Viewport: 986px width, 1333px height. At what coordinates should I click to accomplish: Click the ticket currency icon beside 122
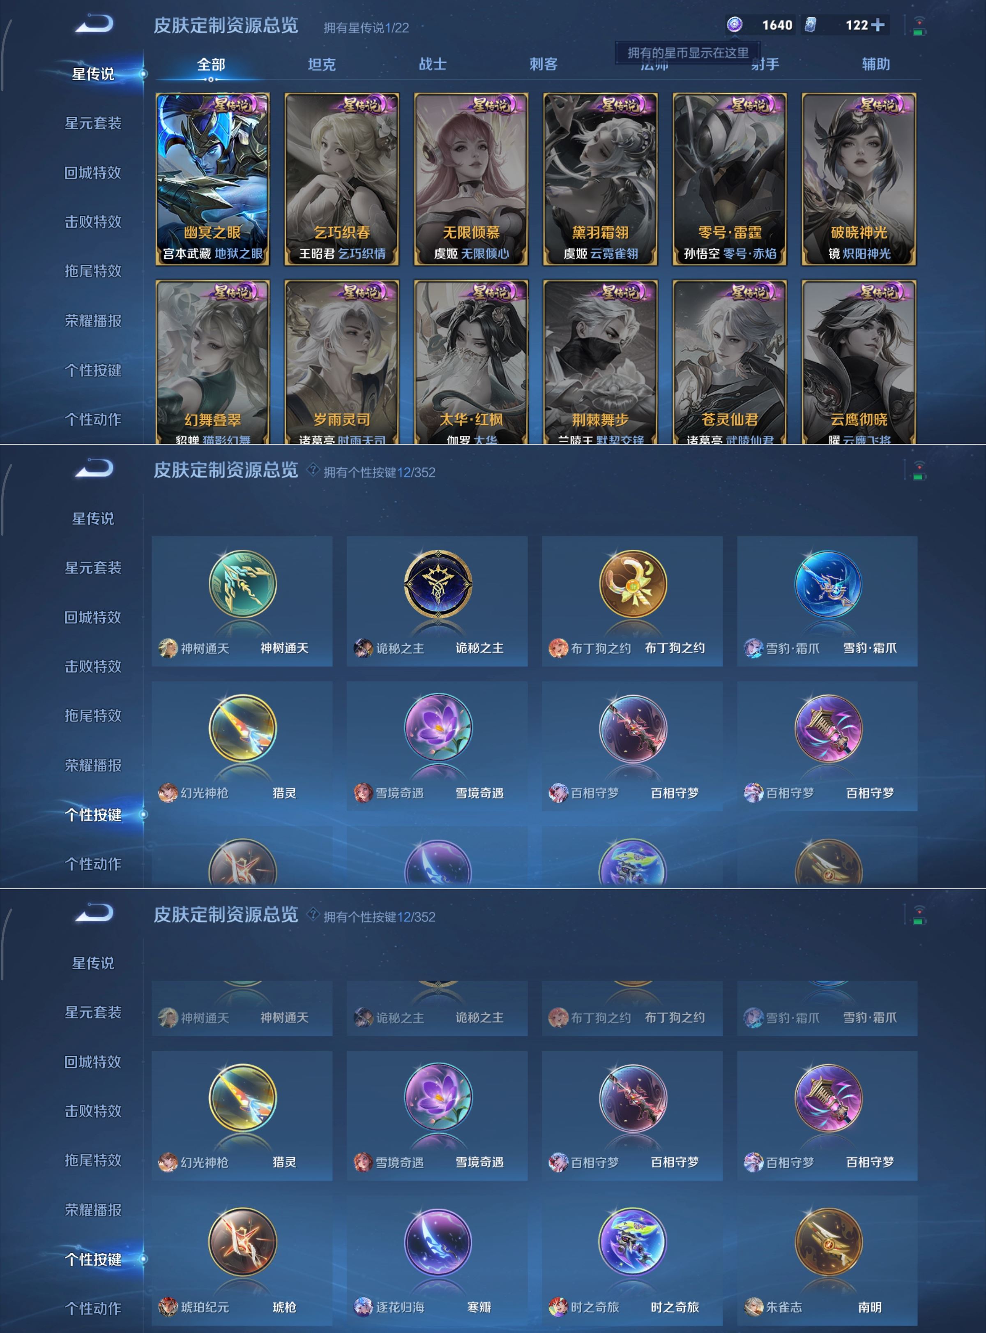point(811,25)
